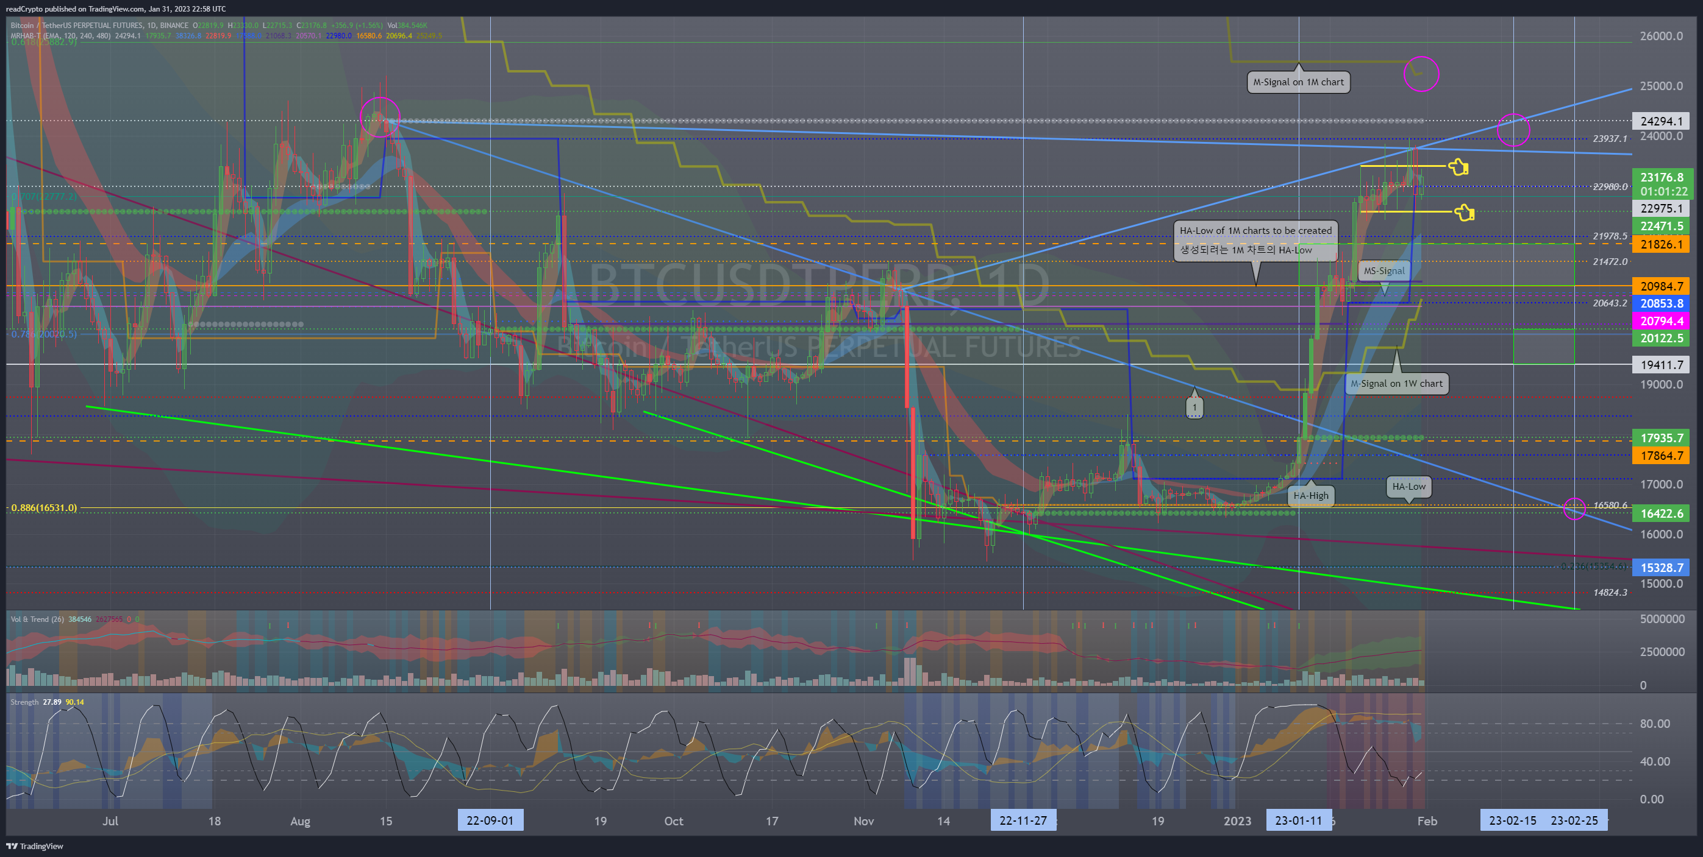The height and width of the screenshot is (857, 1703).
Task: Select the "M-Signal on 1M chart" callout
Action: pos(1298,82)
